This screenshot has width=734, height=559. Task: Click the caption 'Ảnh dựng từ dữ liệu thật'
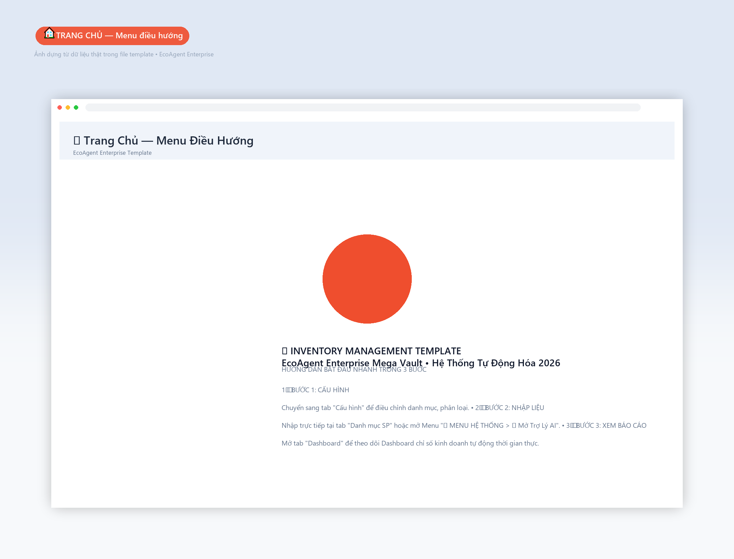124,54
